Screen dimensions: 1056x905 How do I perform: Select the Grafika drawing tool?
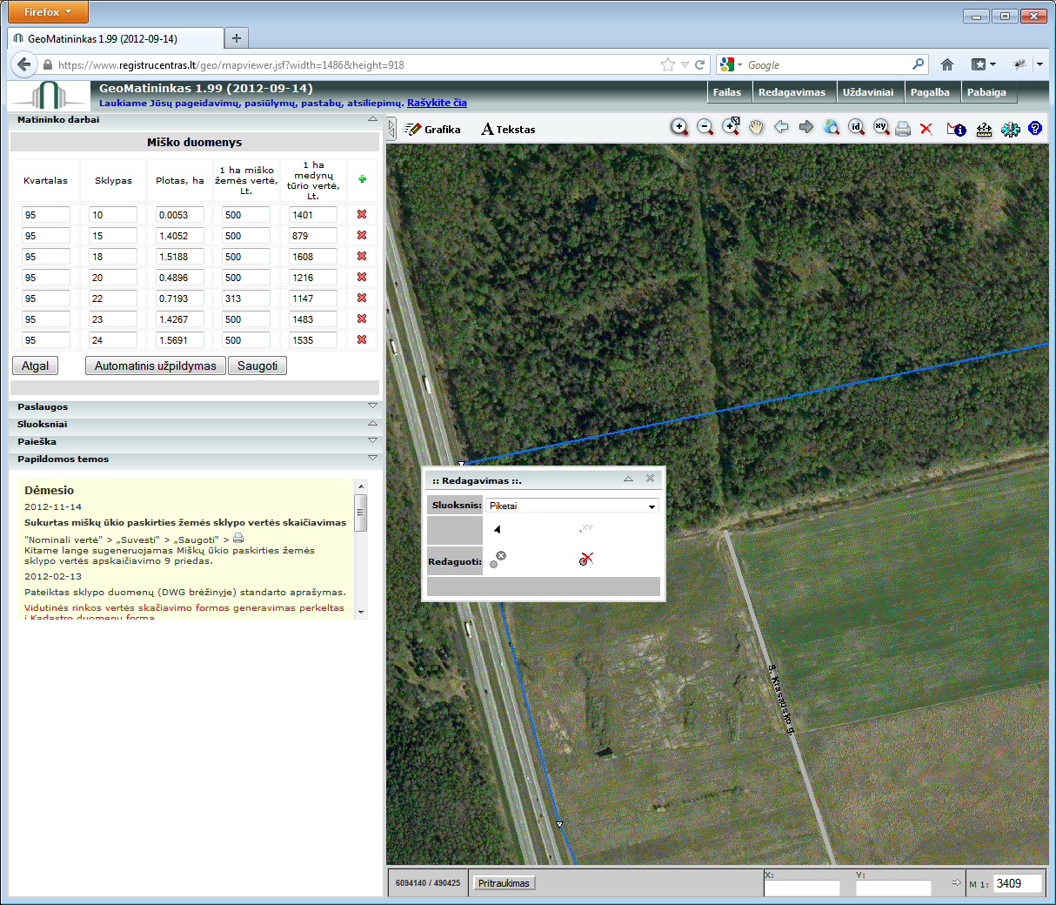(433, 129)
